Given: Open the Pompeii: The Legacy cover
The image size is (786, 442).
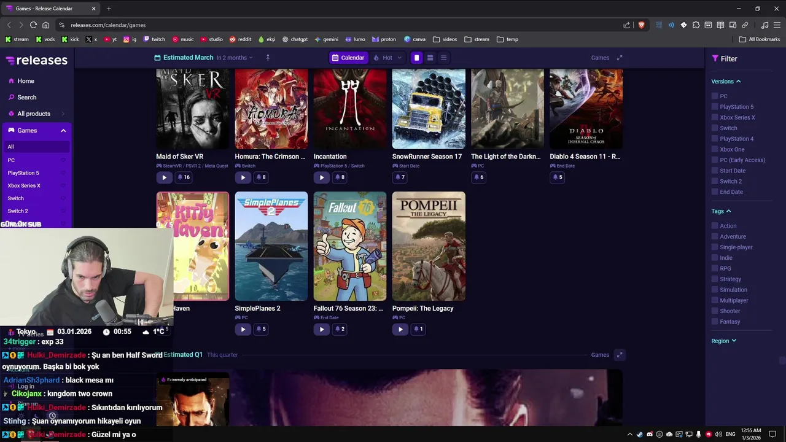Looking at the screenshot, I should coord(429,246).
